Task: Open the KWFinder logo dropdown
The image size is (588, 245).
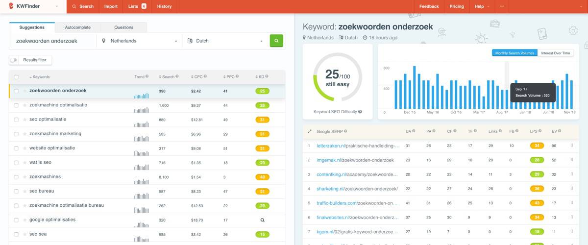Action: click(32, 6)
